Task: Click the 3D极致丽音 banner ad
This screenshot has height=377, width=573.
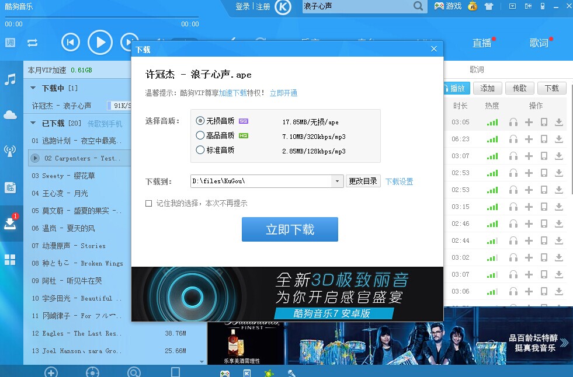Action: (287, 294)
